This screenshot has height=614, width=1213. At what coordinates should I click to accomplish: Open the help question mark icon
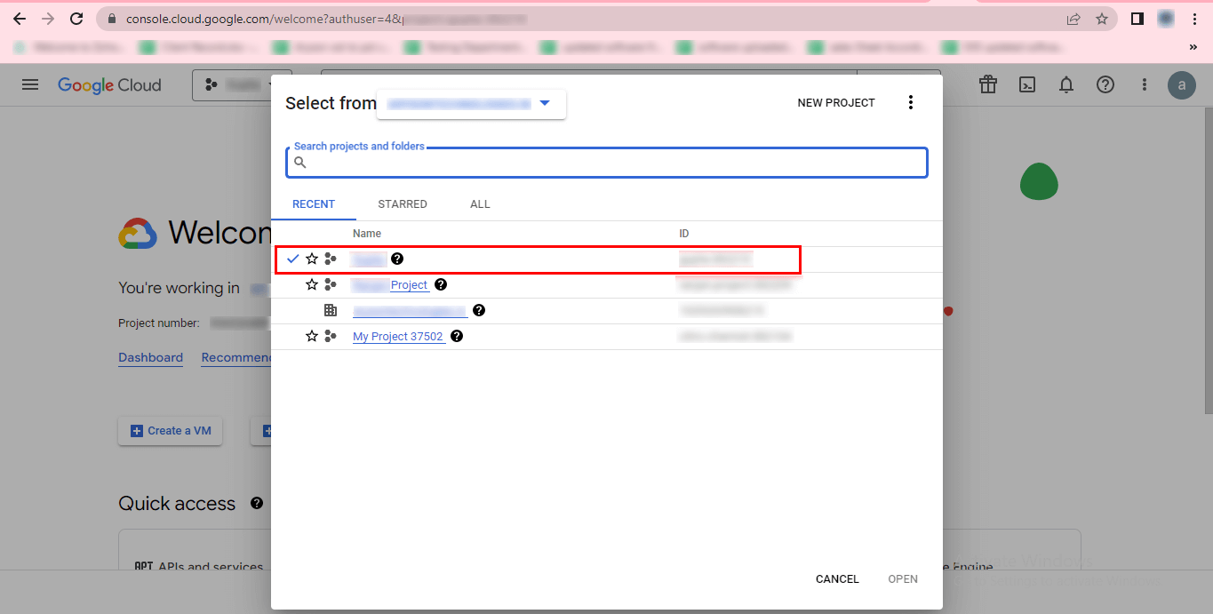1105,84
